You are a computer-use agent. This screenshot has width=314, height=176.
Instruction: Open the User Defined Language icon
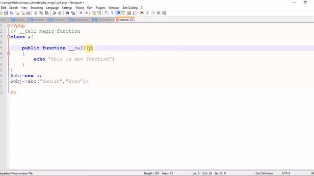point(123,13)
